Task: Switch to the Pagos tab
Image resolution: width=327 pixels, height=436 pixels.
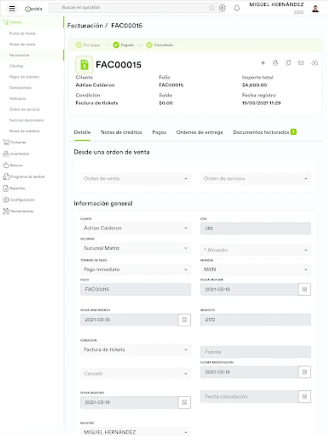Action: pos(159,132)
